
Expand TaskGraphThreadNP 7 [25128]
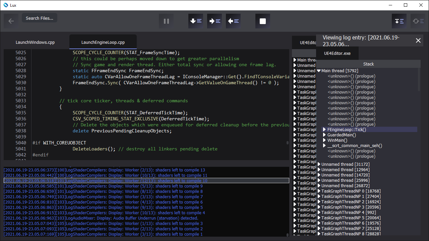tap(319, 229)
